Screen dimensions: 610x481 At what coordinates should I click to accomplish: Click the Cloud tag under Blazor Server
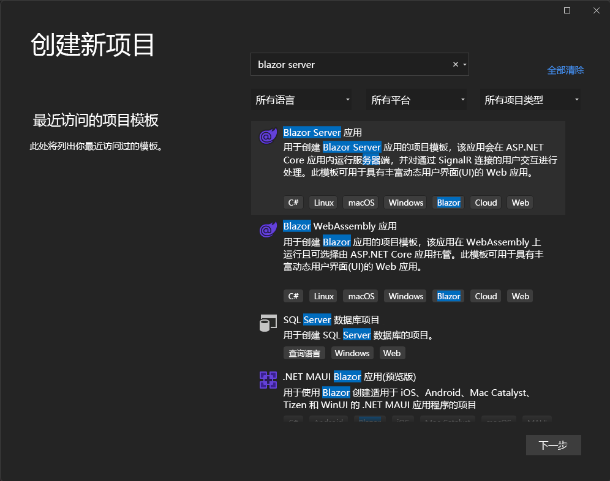point(486,203)
